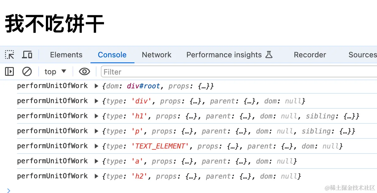Activate the inspect element picker icon
The height and width of the screenshot is (193, 377).
click(x=9, y=55)
